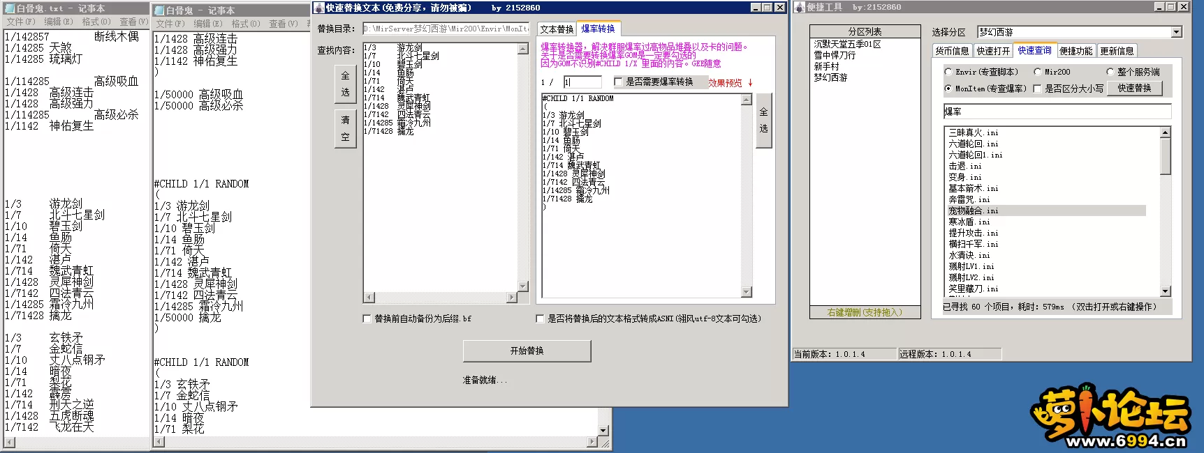The width and height of the screenshot is (1204, 453).
Task: Click the vertical scrollbar thumb in .ini file list
Action: click(1165, 155)
